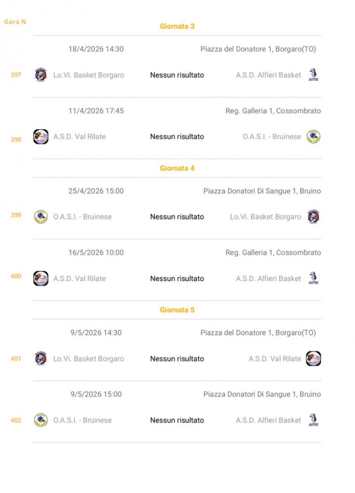The height and width of the screenshot is (493, 355).
Task: Open match number 397
Action: coord(16,75)
